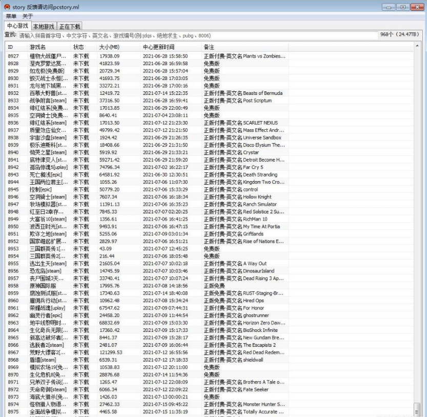Select update time 2021-07-15 09:45:22
Image resolution: width=427 pixels, height=417 pixels.
[165, 404]
